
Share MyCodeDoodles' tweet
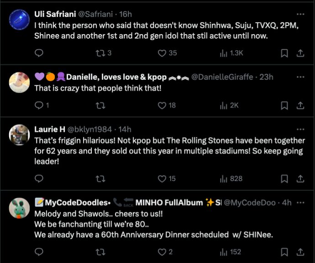tap(300, 252)
